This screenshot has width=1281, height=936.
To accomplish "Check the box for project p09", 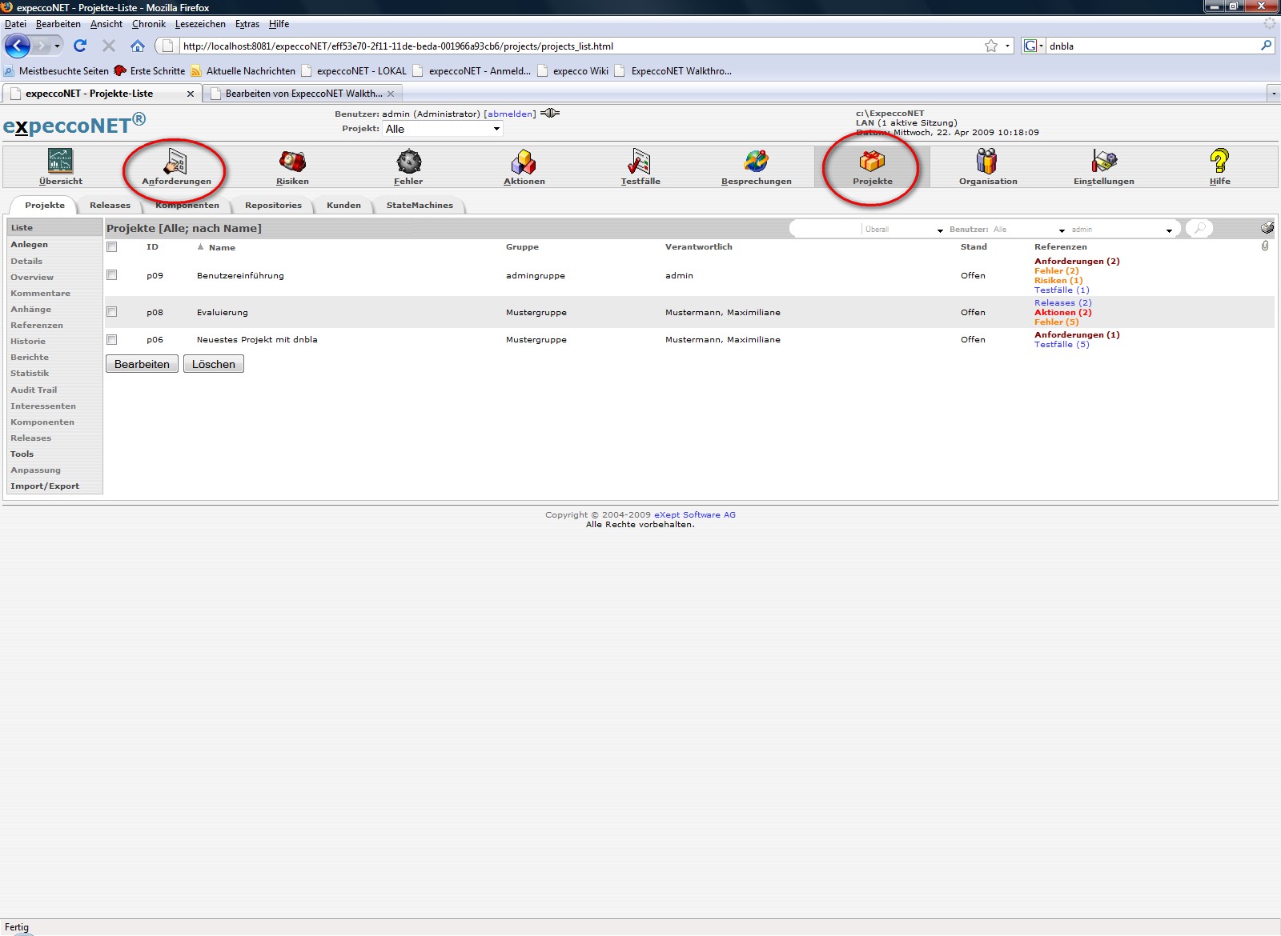I will point(112,275).
